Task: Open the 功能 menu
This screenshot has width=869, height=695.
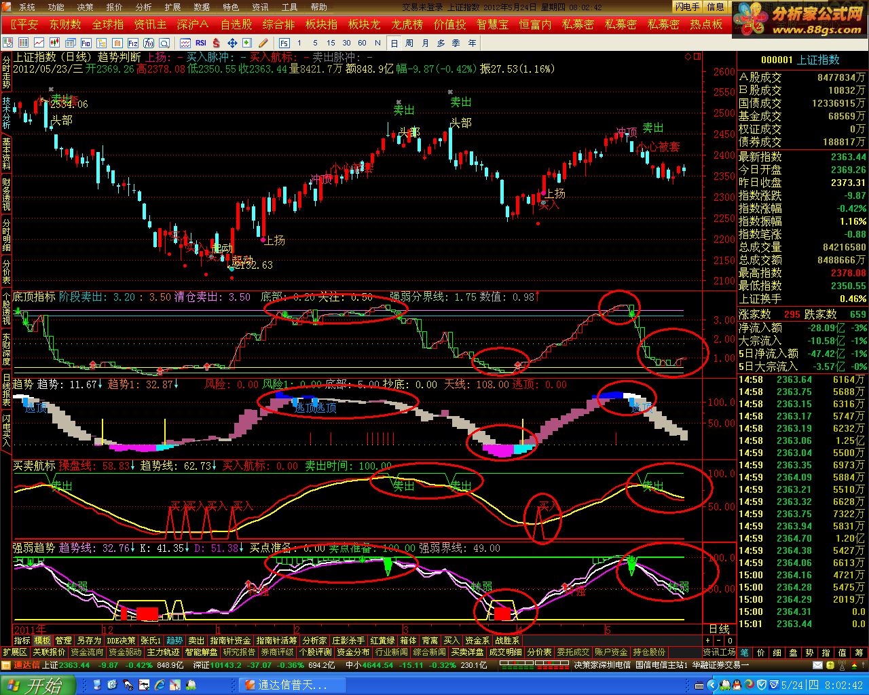Action: coord(56,7)
